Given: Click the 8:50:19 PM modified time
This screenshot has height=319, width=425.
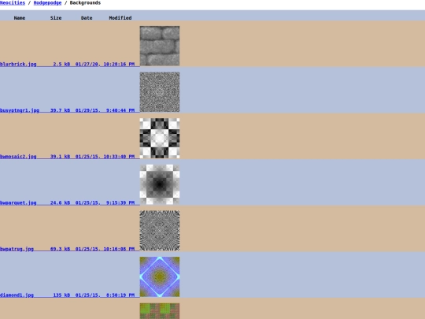Looking at the screenshot, I should (120, 295).
